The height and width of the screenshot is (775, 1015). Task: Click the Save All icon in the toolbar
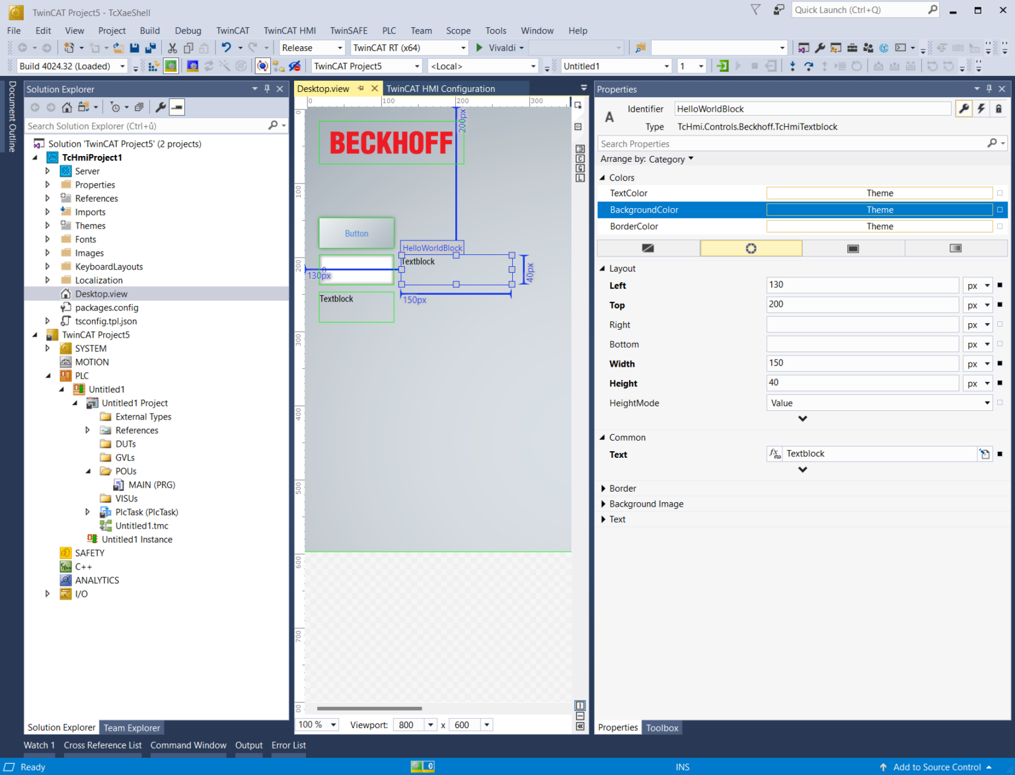click(x=150, y=48)
